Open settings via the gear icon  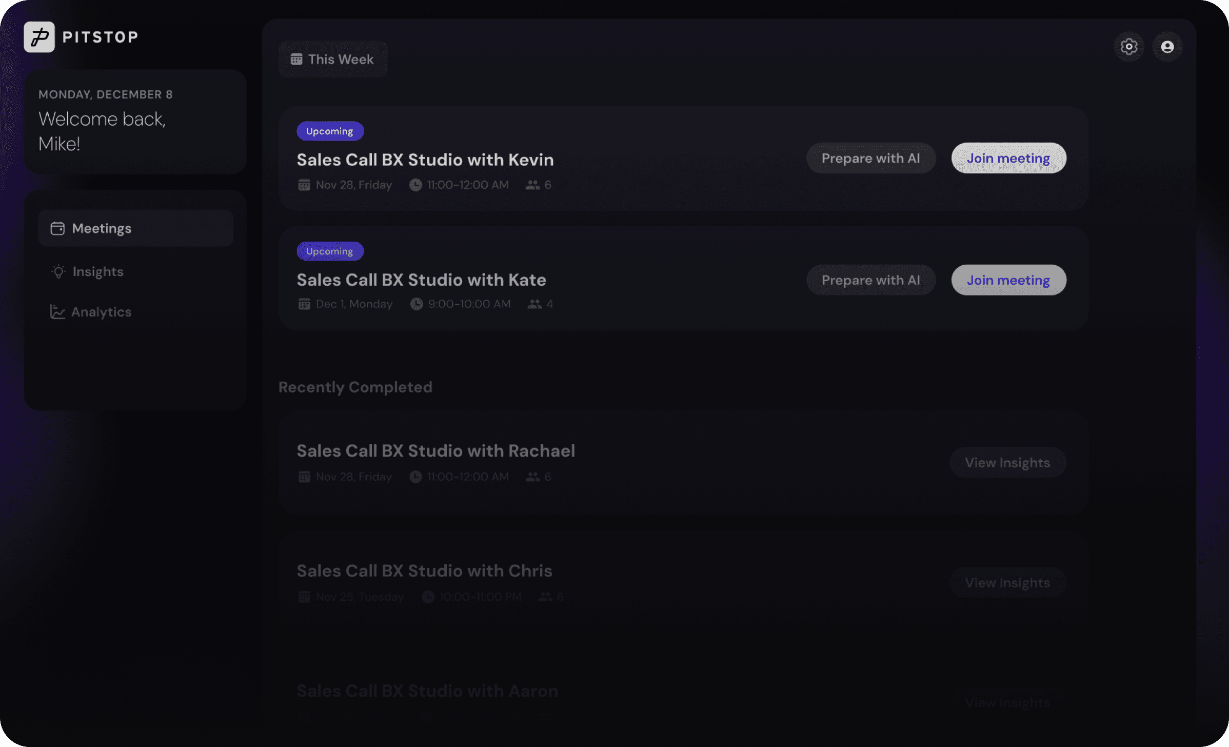pos(1128,47)
